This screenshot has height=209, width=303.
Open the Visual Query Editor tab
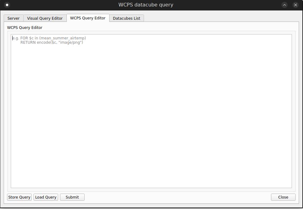click(x=45, y=18)
